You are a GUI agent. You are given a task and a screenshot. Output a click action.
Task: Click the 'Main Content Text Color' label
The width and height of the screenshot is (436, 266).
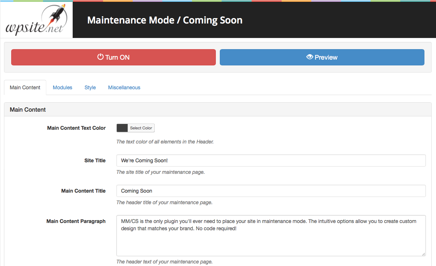[x=77, y=128]
